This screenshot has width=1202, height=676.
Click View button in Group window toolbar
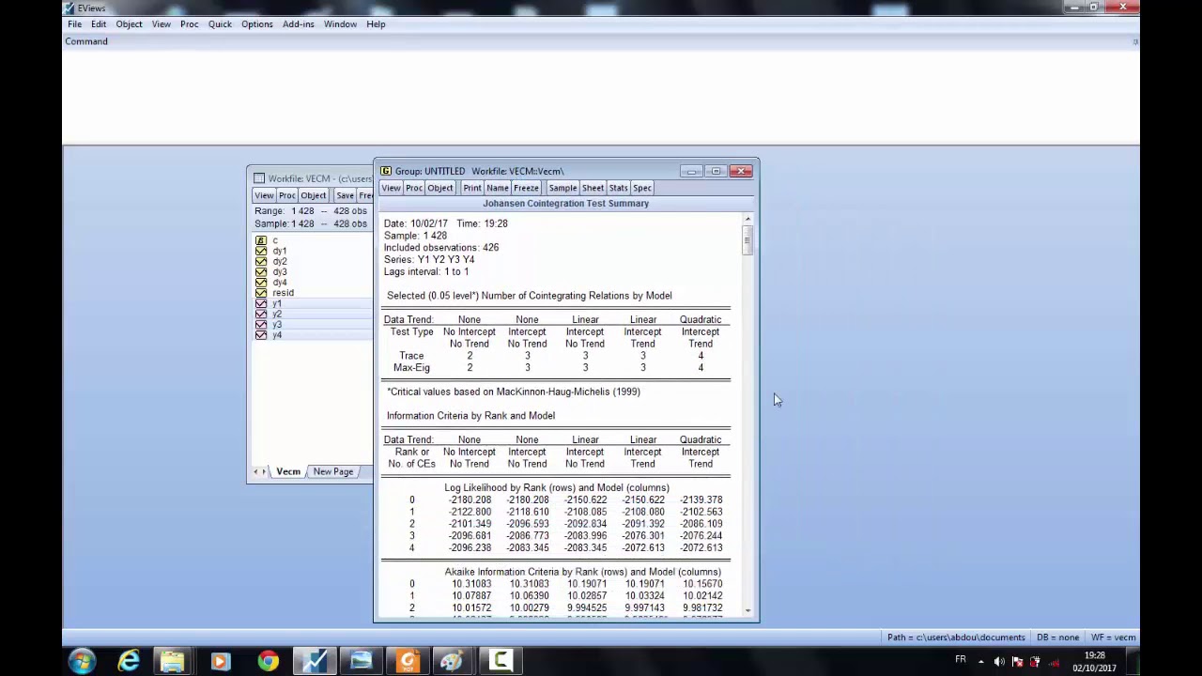391,188
